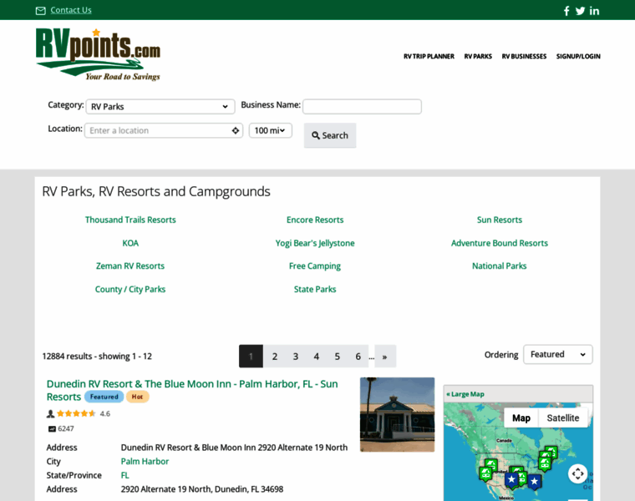Open Zeman RV Resorts link
The width and height of the screenshot is (635, 501).
tap(130, 266)
